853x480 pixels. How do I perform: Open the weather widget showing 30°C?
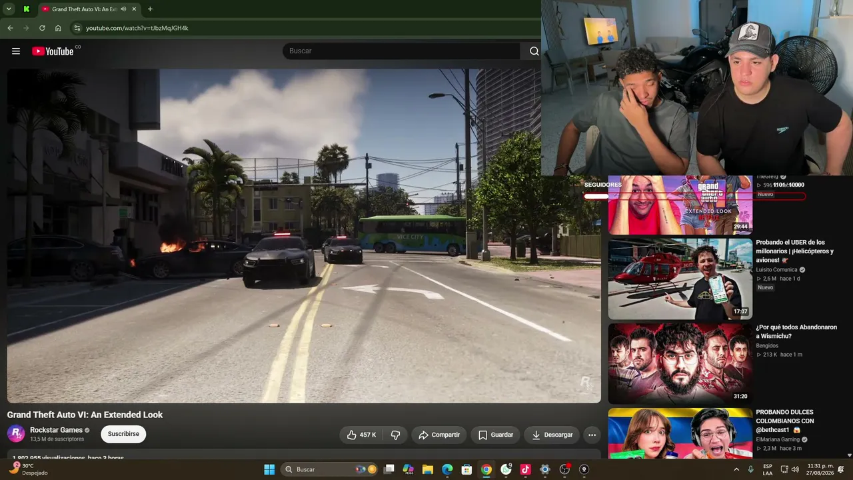click(29, 469)
